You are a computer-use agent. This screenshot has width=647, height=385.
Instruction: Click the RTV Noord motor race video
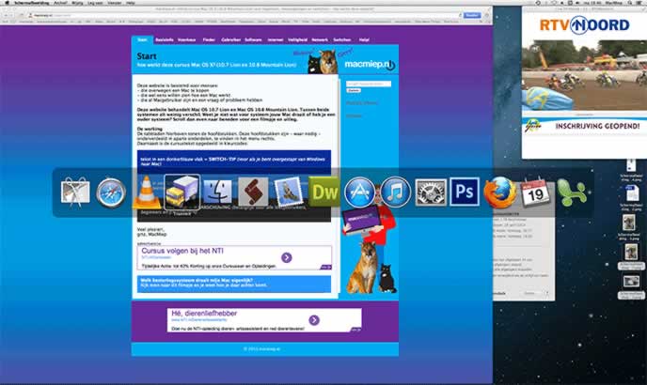pyautogui.click(x=584, y=75)
